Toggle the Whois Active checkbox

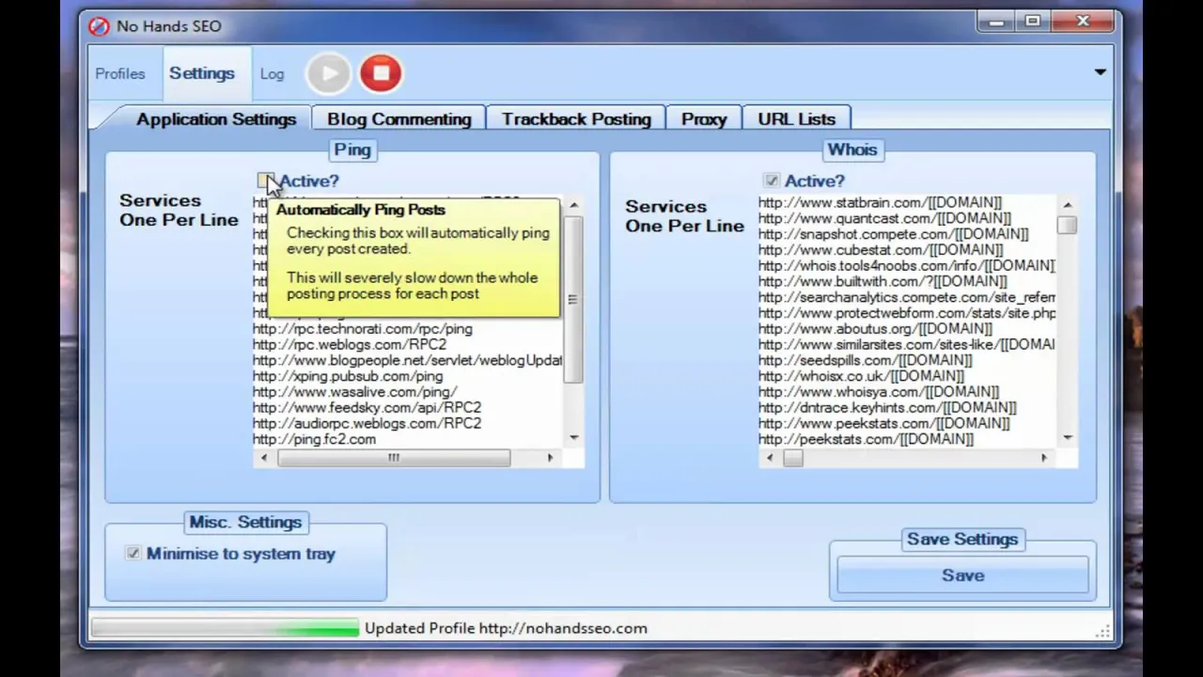[772, 180]
